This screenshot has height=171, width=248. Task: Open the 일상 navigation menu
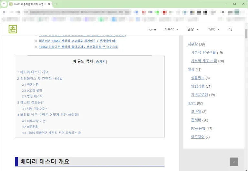click(x=191, y=29)
